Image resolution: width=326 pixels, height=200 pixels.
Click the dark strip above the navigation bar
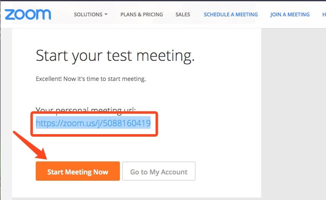[168, 1]
